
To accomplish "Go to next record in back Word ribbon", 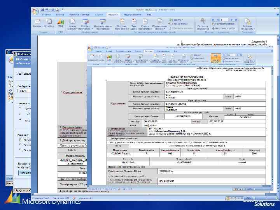I will [x=231, y=20].
